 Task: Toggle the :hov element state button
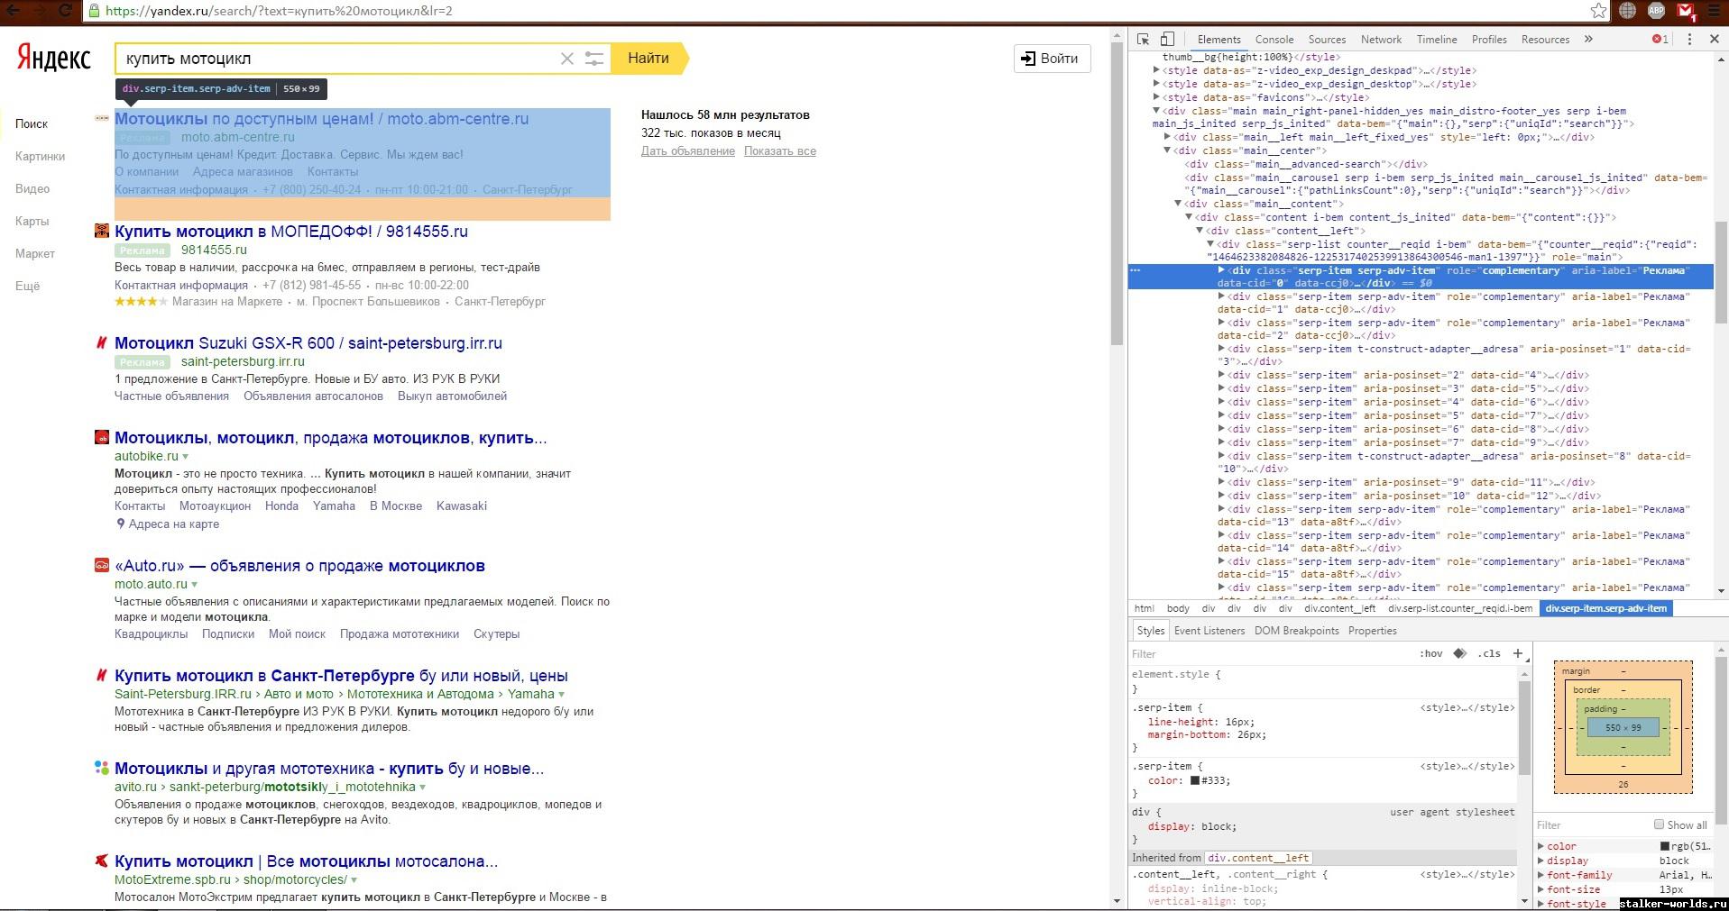point(1431,653)
